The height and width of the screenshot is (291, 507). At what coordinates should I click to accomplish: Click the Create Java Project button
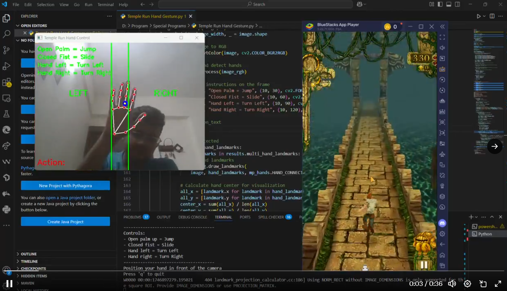[65, 222]
